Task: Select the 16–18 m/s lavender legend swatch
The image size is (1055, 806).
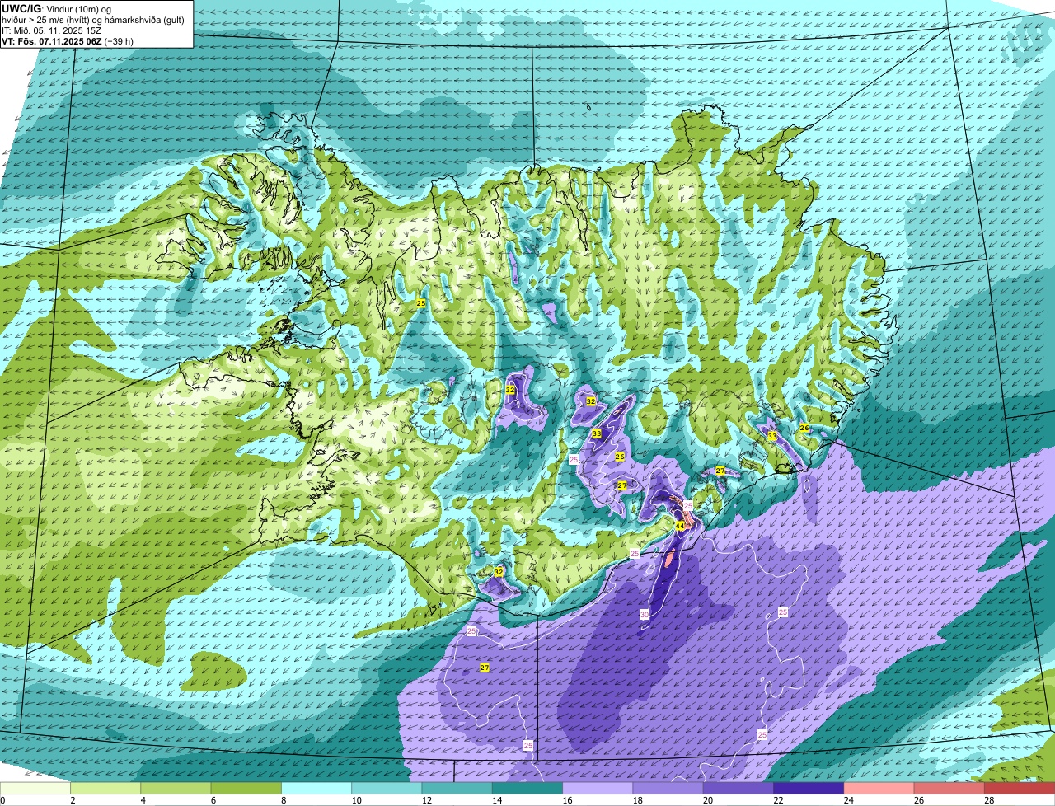Action: coord(598,789)
